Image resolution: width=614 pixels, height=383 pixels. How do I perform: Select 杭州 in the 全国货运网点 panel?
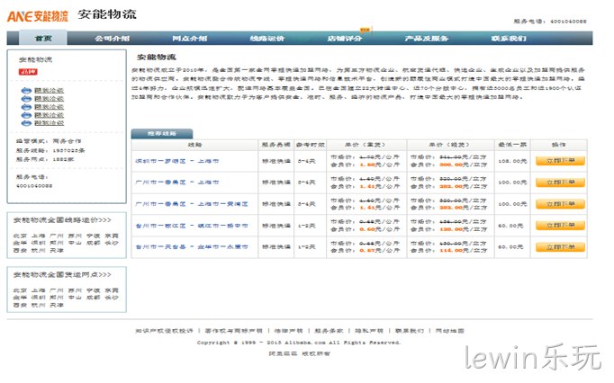[x=39, y=305]
